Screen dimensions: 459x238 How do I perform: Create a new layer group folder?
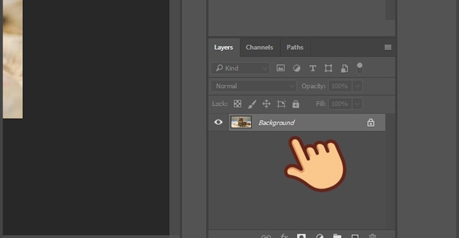click(337, 236)
